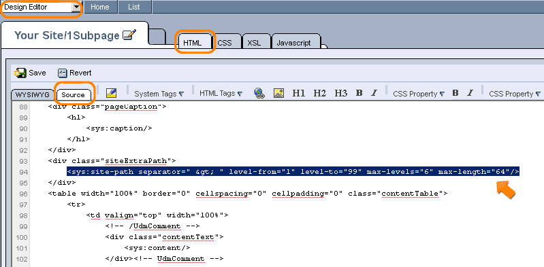Toggle italic beside first CSS Property

pos(470,93)
